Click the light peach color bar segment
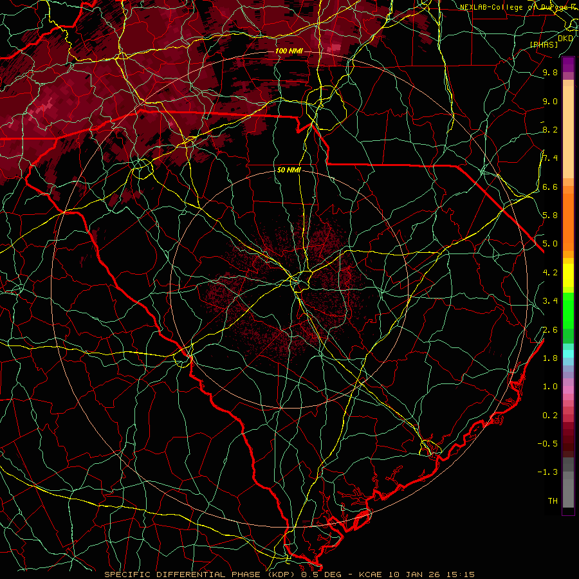The height and width of the screenshot is (579, 579). coord(568,133)
